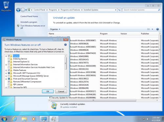Image resolution: width=164 pixels, height=122 pixels.
Task: Click the Forward navigation arrow button
Action: point(23,10)
